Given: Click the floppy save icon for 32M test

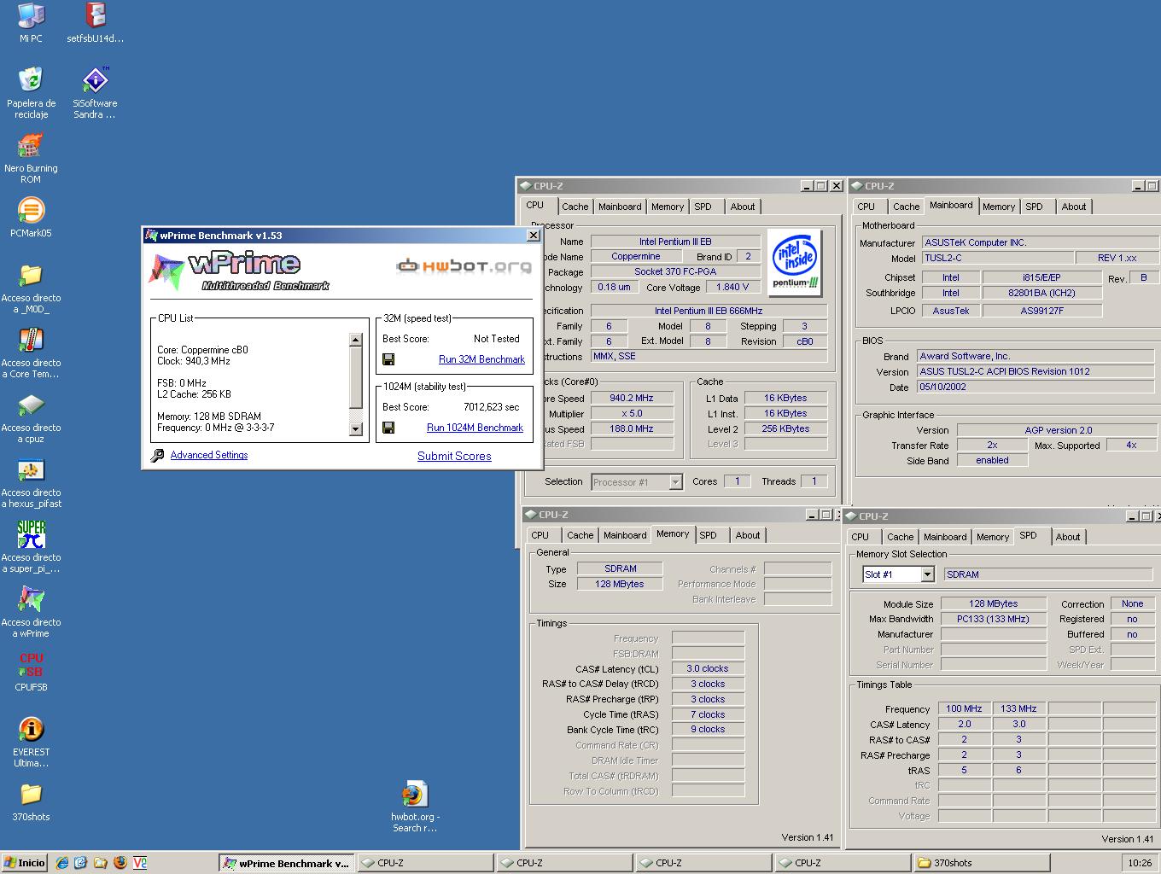Looking at the screenshot, I should click(388, 359).
